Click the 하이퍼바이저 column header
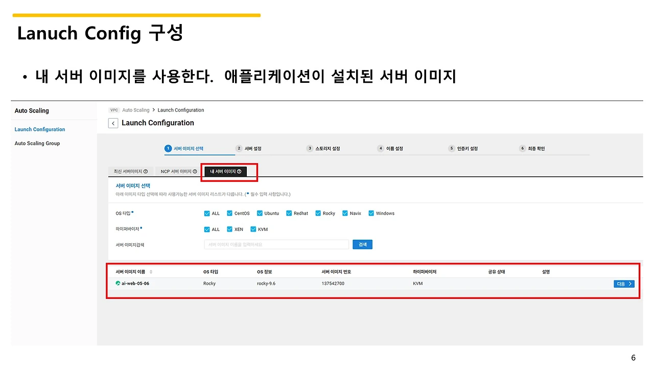This screenshot has width=654, height=368. click(425, 272)
